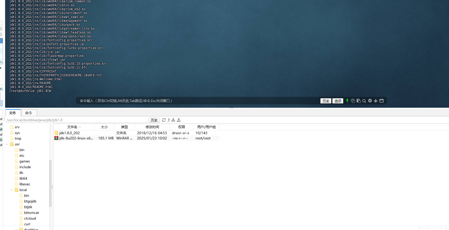Refresh the file list
The height and width of the screenshot is (230, 449).
164,120
